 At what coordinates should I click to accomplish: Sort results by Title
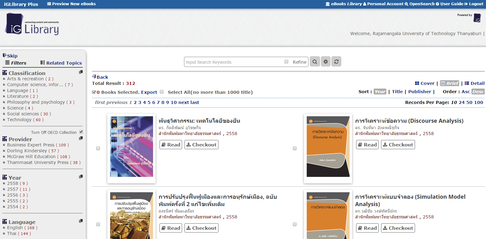point(397,92)
